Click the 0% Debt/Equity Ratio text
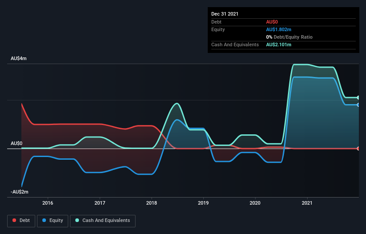 pyautogui.click(x=289, y=37)
